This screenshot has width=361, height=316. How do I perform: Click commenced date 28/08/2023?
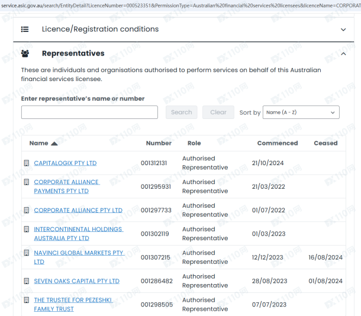(x=269, y=281)
